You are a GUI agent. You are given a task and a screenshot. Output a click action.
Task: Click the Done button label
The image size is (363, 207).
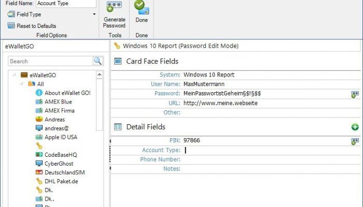pos(142,20)
